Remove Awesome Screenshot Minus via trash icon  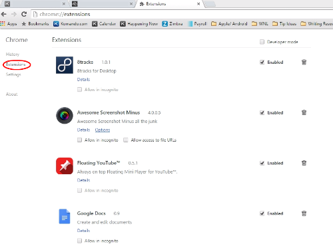pyautogui.click(x=304, y=112)
